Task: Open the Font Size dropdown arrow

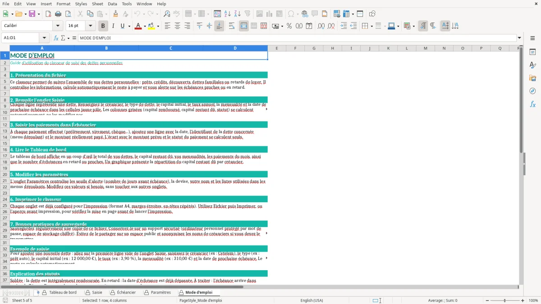Action: click(91, 26)
